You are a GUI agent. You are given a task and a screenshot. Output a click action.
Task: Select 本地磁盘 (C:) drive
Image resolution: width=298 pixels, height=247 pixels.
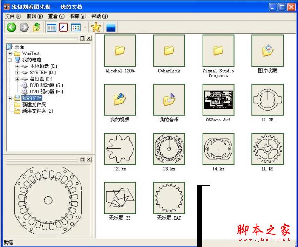click(x=43, y=66)
